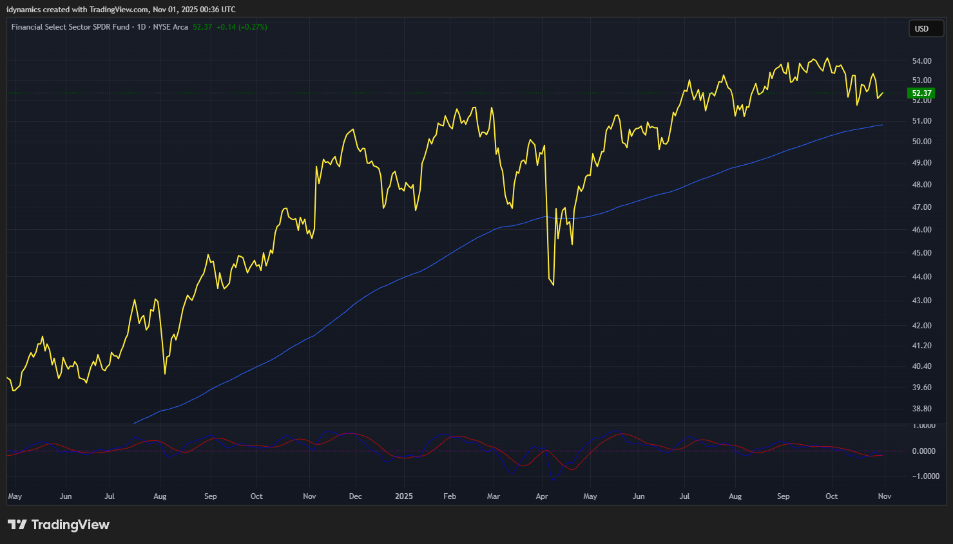The image size is (953, 544).
Task: Click the Dec label on the time axis
Action: click(x=355, y=496)
